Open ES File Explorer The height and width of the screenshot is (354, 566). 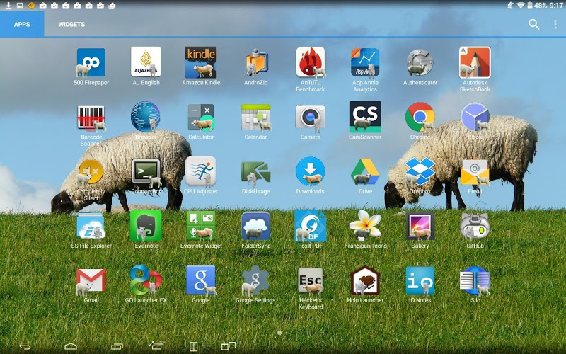point(91,226)
